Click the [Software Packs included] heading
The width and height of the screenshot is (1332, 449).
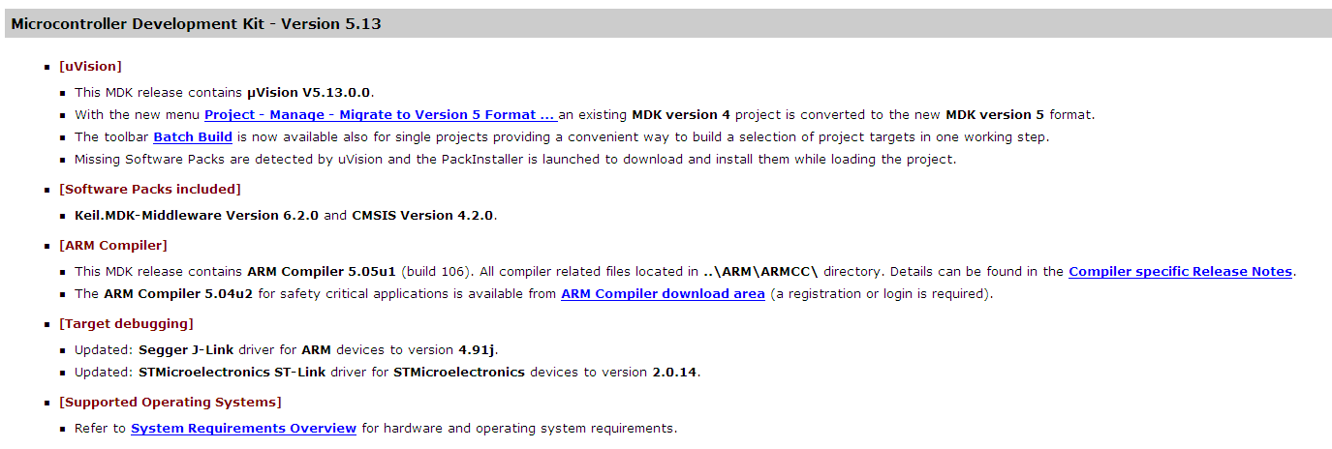[x=150, y=189]
